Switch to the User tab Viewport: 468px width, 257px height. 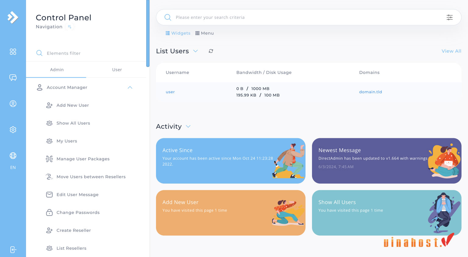pos(117,70)
